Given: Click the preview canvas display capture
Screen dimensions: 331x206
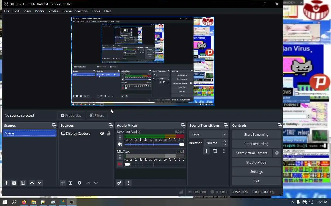Looking at the screenshot, I should click(x=143, y=61).
